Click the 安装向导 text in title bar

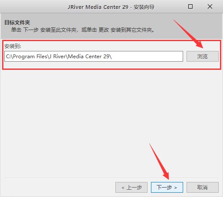click(144, 7)
